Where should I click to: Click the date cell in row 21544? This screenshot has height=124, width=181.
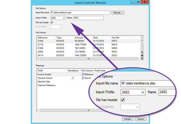click(x=98, y=41)
